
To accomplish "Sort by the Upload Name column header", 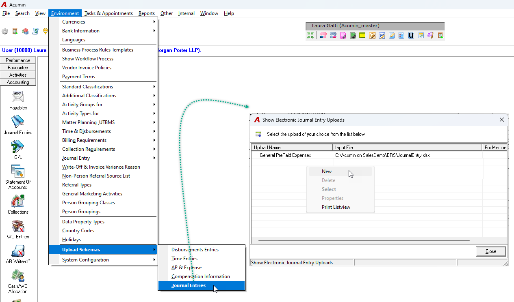I will [x=292, y=148].
